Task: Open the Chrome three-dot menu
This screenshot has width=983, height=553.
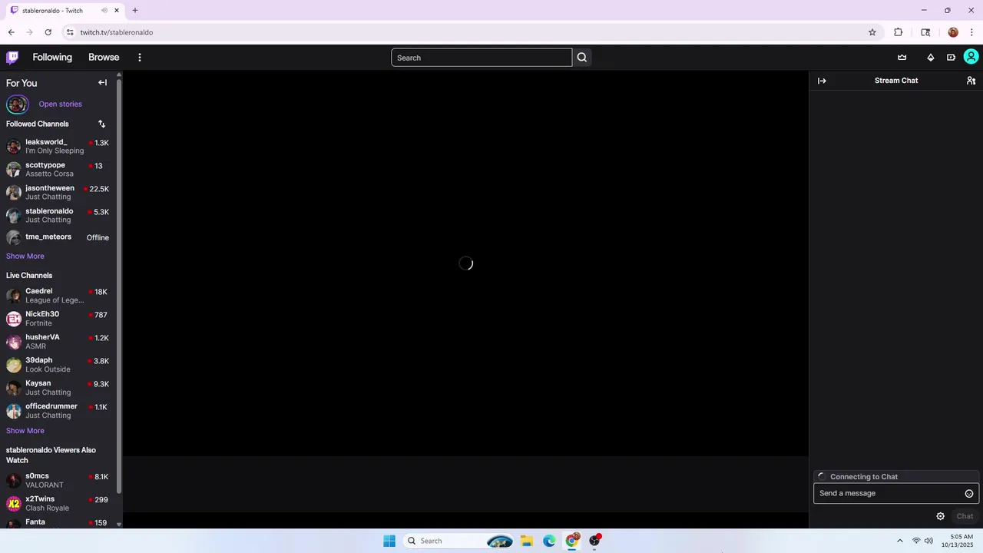Action: click(972, 32)
